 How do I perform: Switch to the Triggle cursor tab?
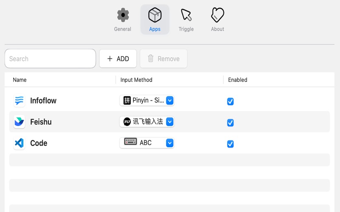[x=186, y=20]
